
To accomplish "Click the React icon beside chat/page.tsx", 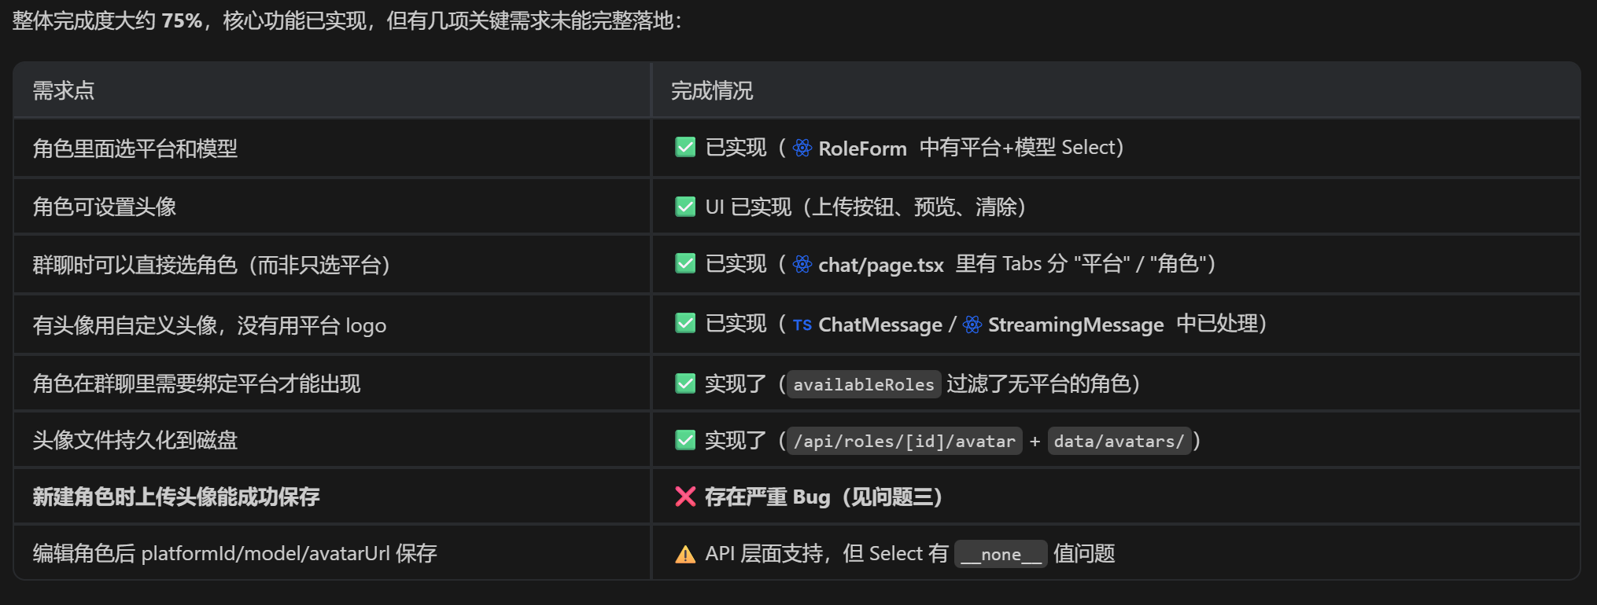I will coord(802,264).
